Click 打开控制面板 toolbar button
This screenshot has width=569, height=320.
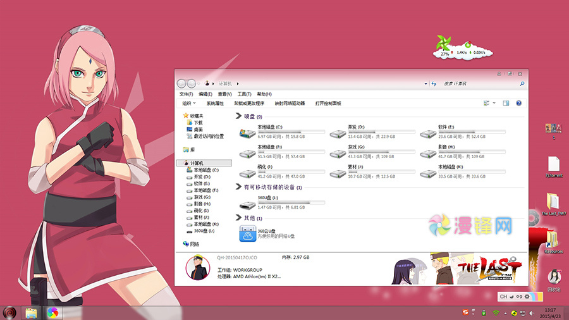click(x=328, y=104)
